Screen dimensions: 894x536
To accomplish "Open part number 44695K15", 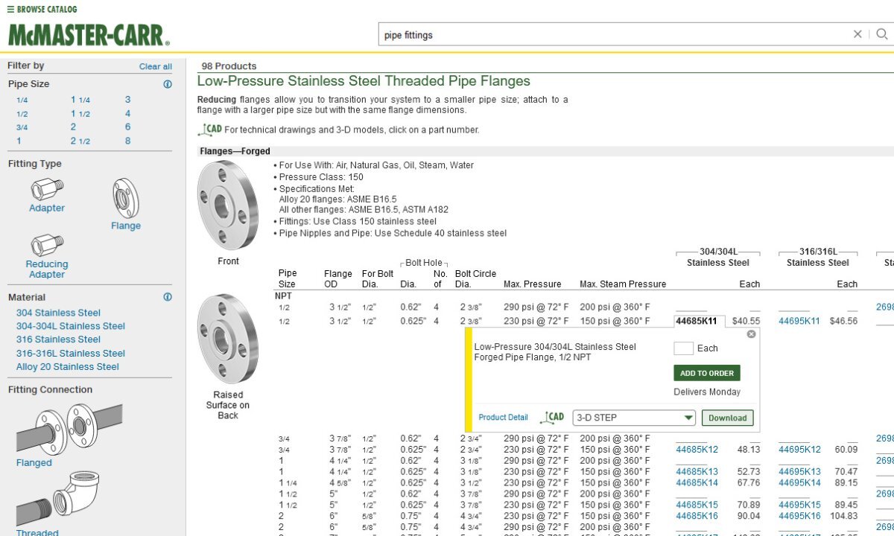I will point(800,505).
